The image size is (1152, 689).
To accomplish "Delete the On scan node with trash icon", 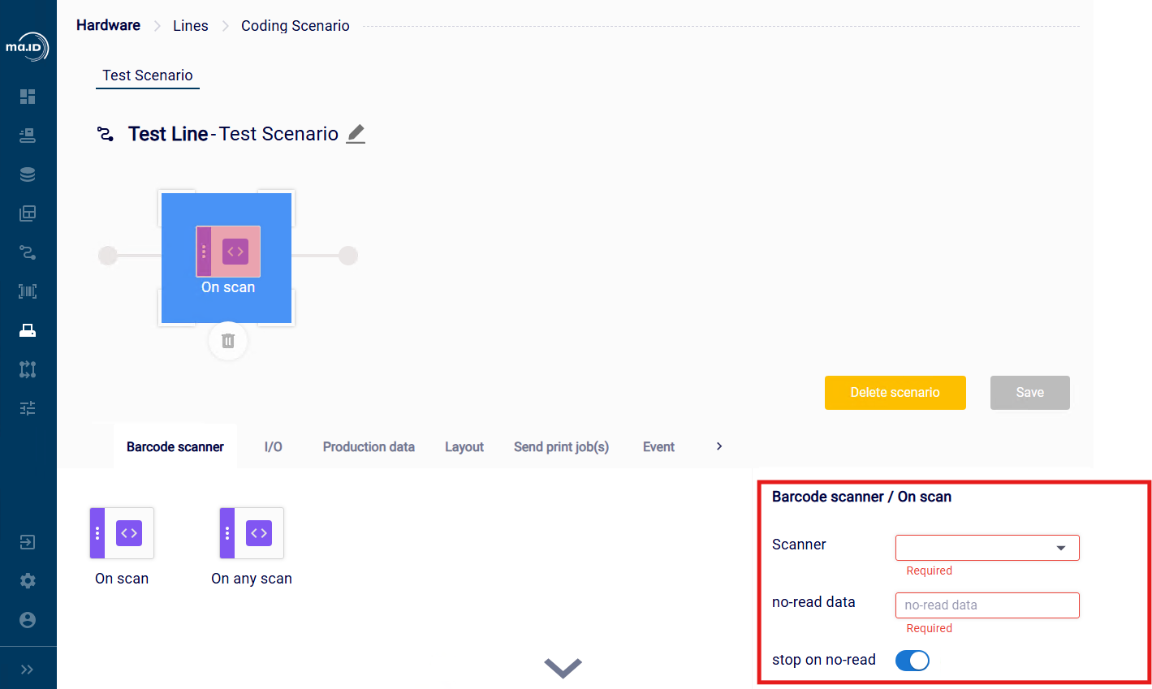I will click(x=228, y=341).
